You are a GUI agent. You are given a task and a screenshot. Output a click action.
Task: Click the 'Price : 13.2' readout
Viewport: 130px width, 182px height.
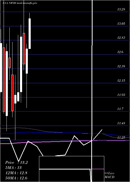pyautogui.click(x=16, y=162)
